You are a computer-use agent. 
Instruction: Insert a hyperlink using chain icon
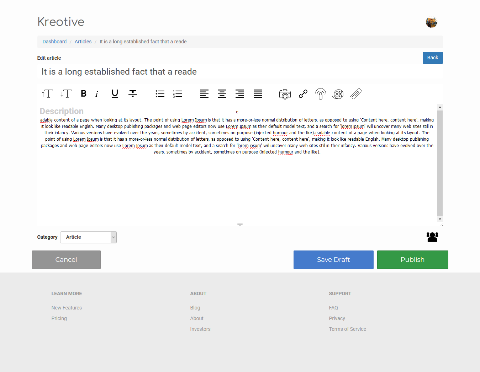303,94
